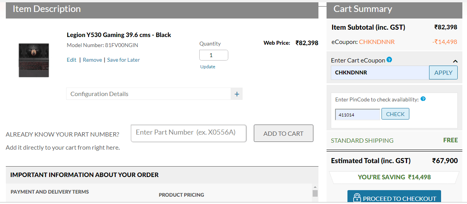Remove Legion Y530 from cart
467x204 pixels.
point(92,60)
